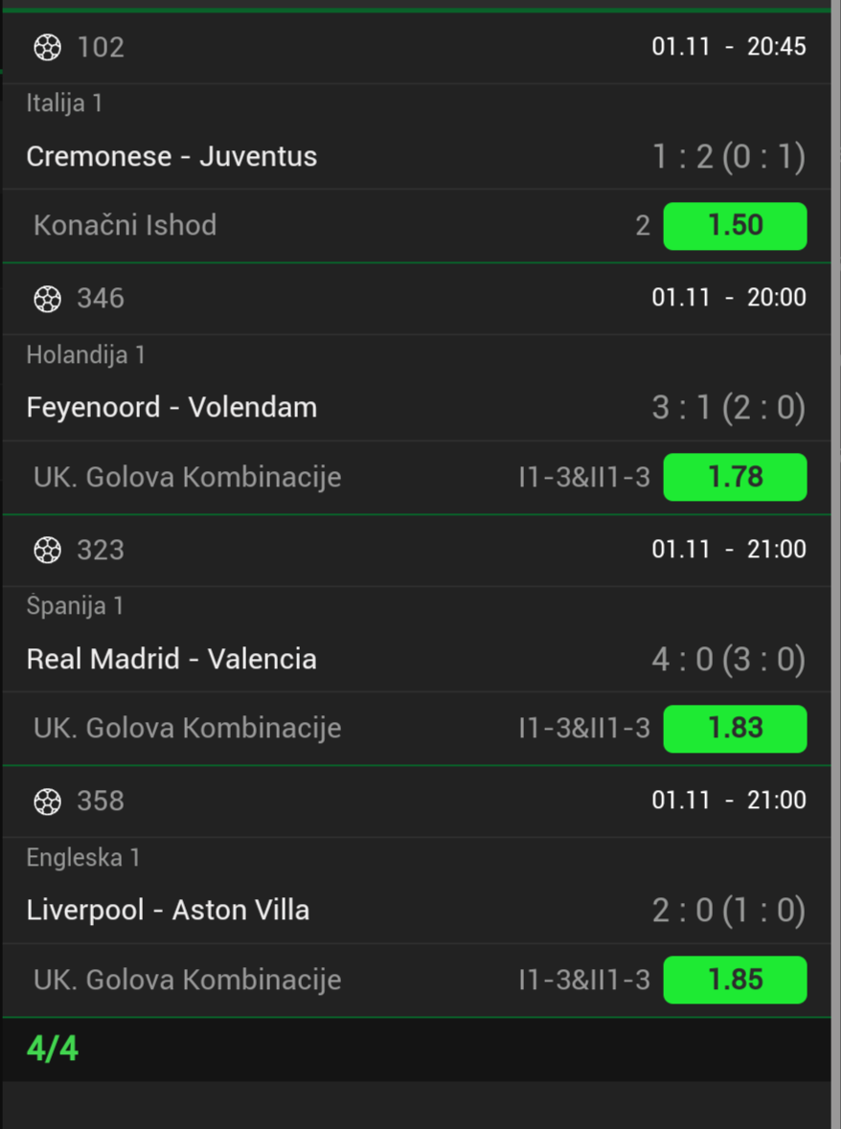Image resolution: width=841 pixels, height=1129 pixels.
Task: Open the Cremonese - Juventus match
Action: click(171, 156)
